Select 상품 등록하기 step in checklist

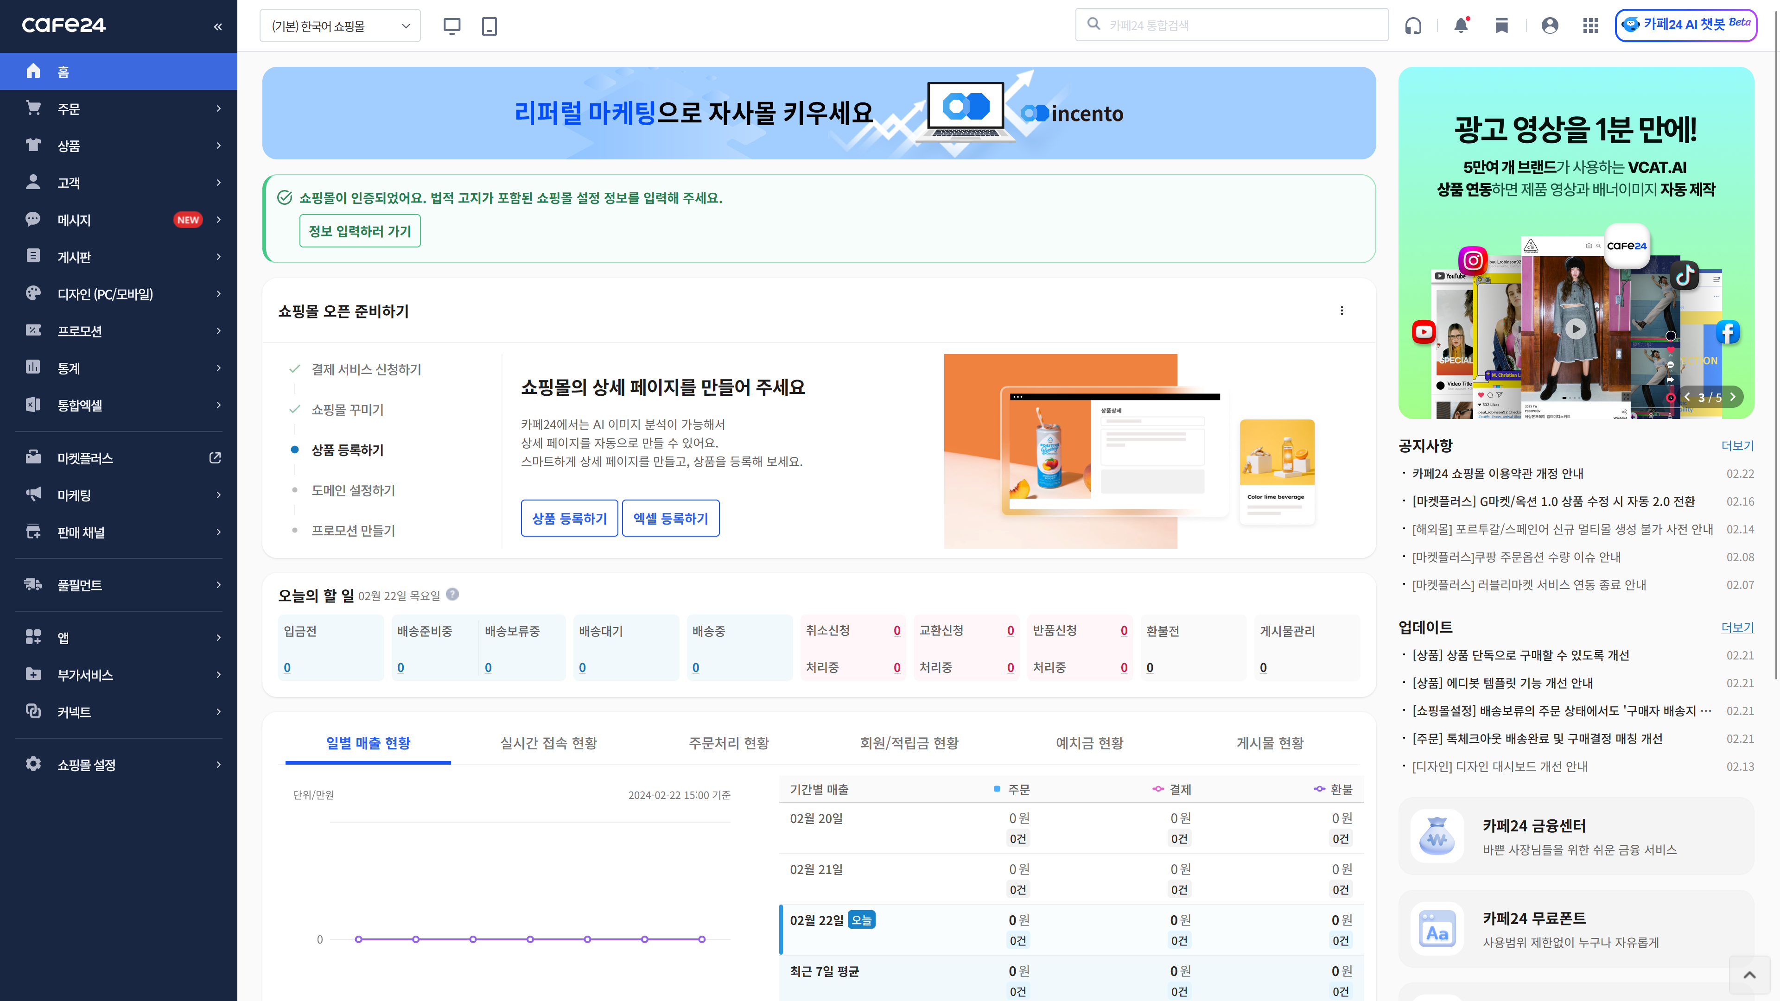(347, 450)
